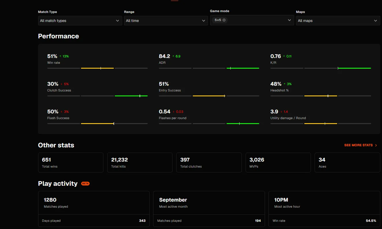The image size is (382, 229).
Task: Click the Headshot % progress bar
Action: pyautogui.click(x=321, y=96)
